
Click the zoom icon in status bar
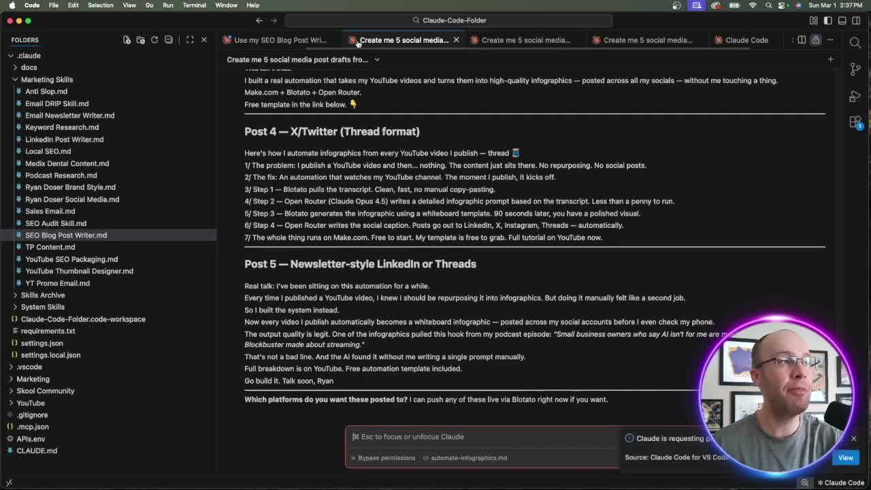(804, 483)
